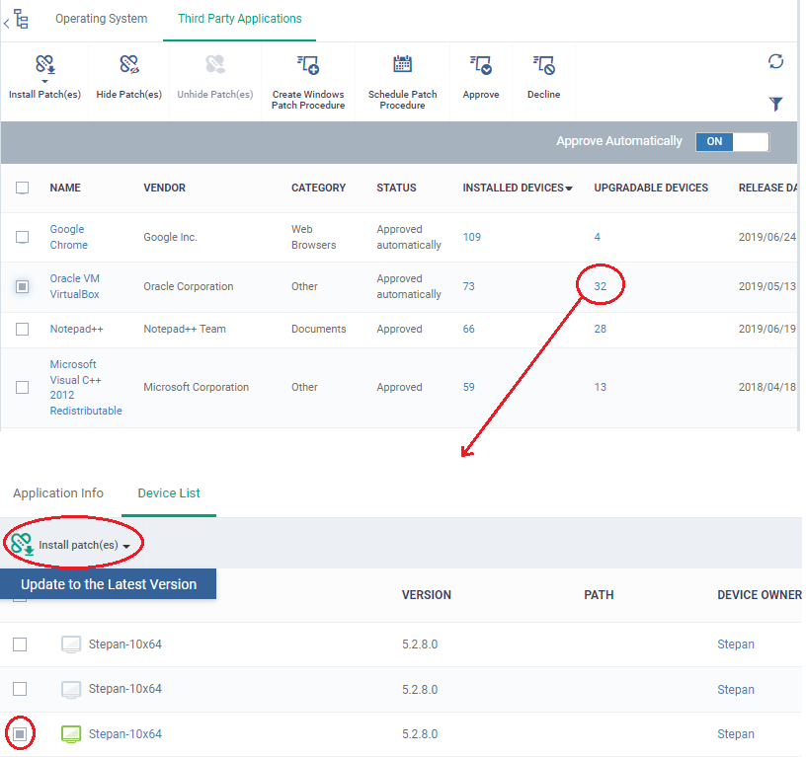Click the Notepad++ Team vendor cell

coord(185,330)
